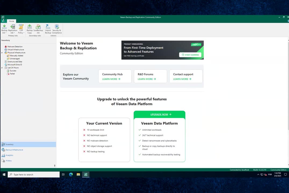
Task: Switch to the History view
Action: click(x=28, y=161)
